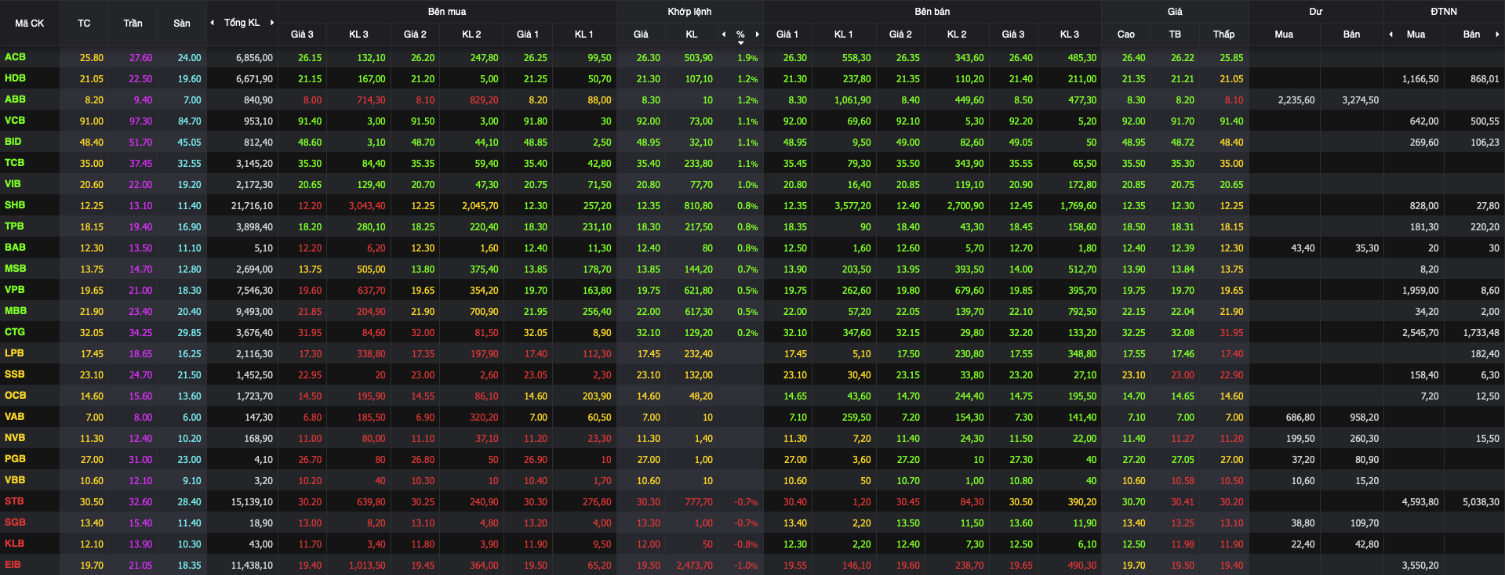Click the Bên bán group header
1505x575 pixels.
[932, 12]
